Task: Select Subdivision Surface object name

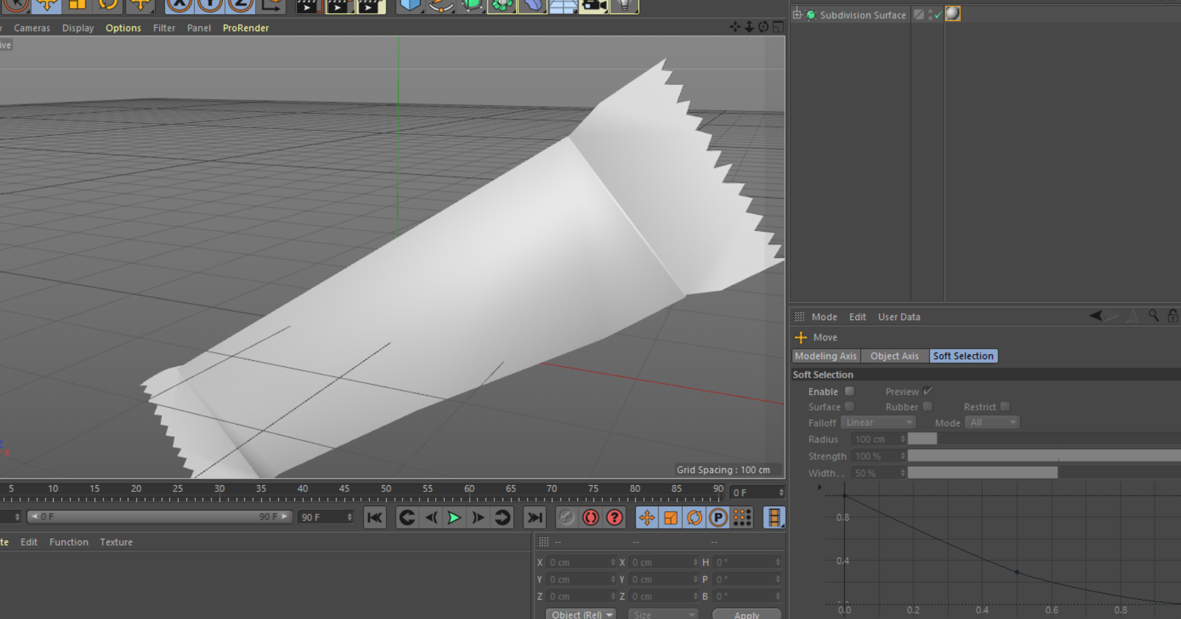Action: pyautogui.click(x=863, y=15)
